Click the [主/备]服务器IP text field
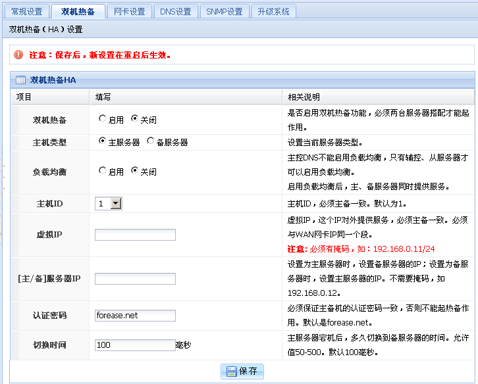The image size is (478, 384). click(135, 279)
